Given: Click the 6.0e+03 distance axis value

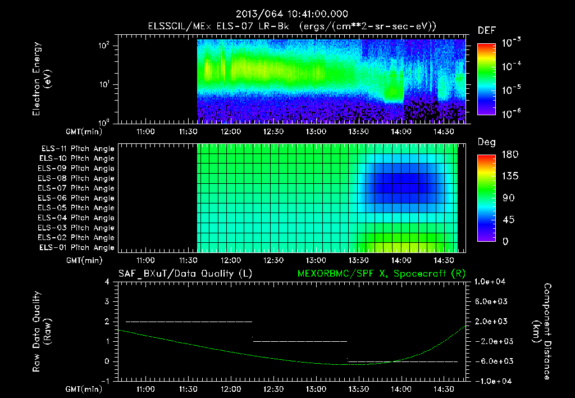Looking at the screenshot, I should [x=491, y=301].
